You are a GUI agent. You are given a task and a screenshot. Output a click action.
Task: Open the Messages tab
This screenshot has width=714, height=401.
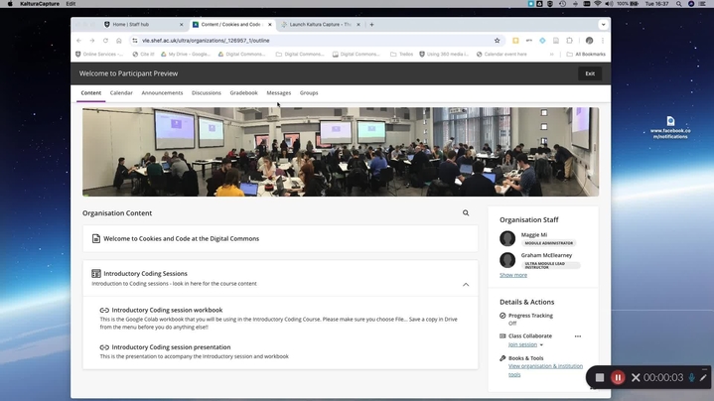(x=279, y=93)
